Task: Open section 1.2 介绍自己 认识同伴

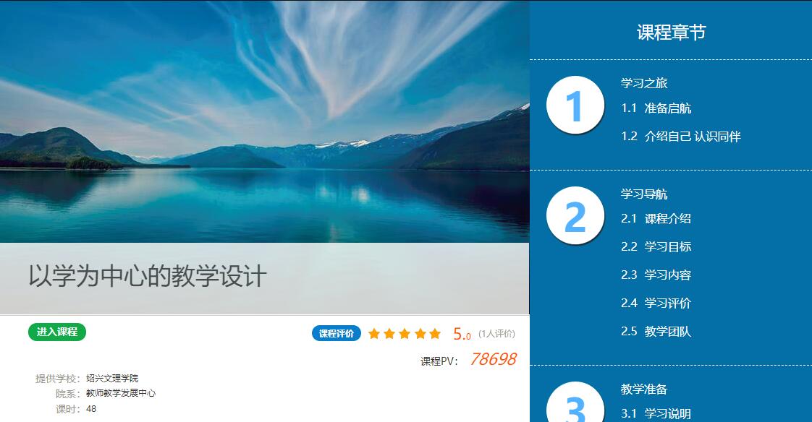Action: pos(681,136)
